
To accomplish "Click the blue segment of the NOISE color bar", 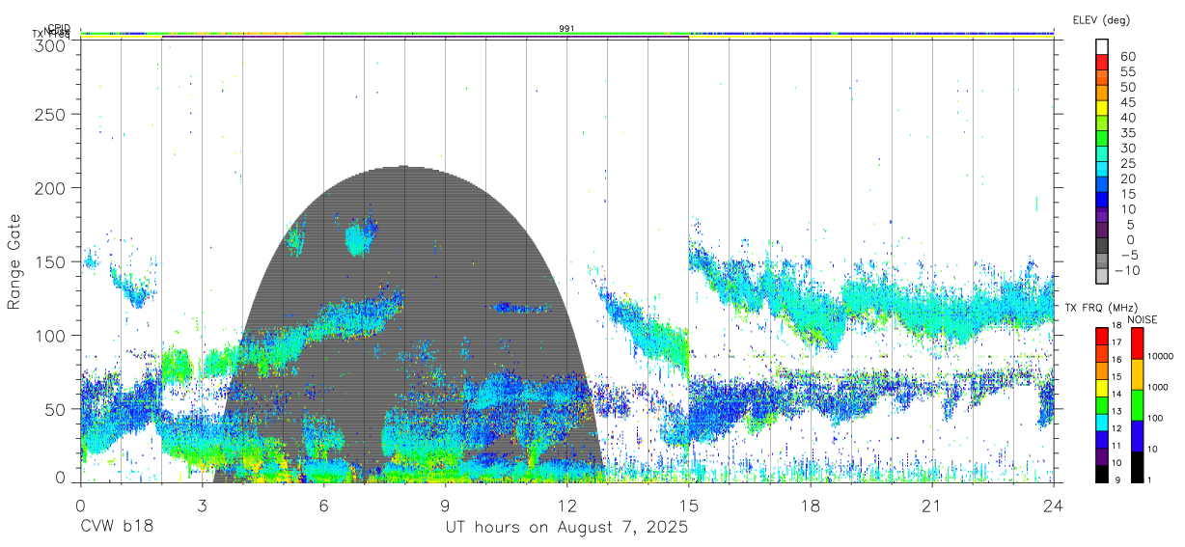I will [1138, 436].
